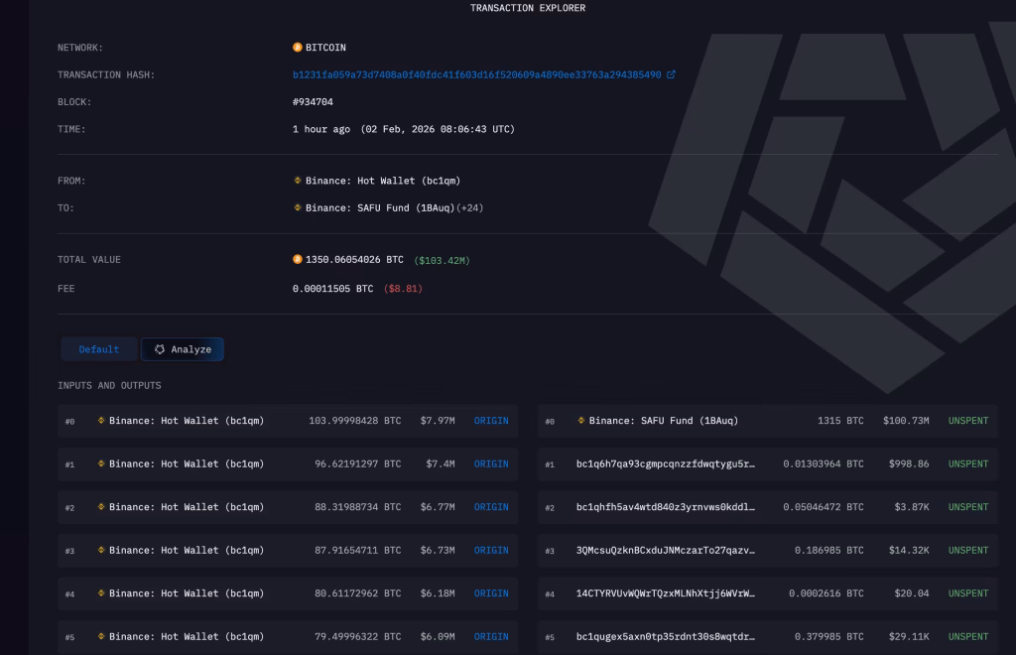Switch to the Default view tab
The width and height of the screenshot is (1016, 655).
click(x=98, y=348)
